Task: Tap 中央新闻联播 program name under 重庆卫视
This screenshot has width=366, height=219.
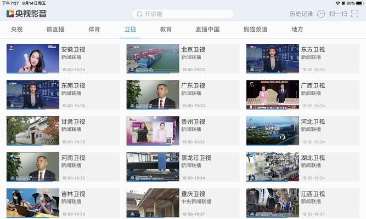Action: tap(196, 201)
